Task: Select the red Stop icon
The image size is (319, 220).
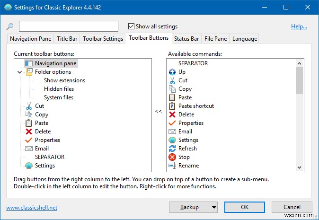Action: coord(172,157)
